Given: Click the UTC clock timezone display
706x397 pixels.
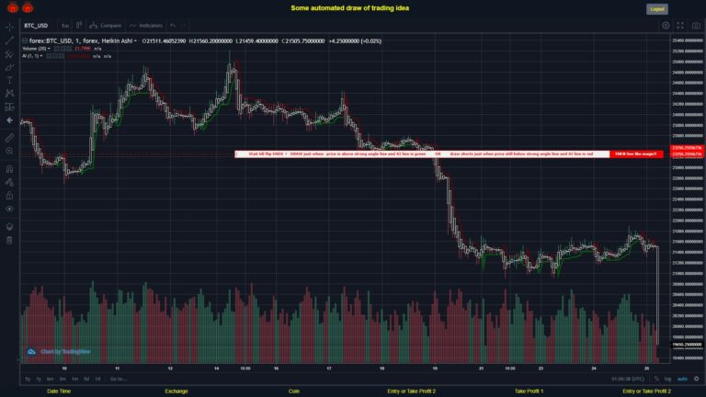Looking at the screenshot, I should 628,379.
